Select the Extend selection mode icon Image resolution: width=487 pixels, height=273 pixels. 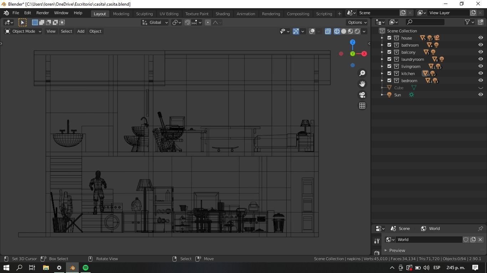(x=42, y=22)
